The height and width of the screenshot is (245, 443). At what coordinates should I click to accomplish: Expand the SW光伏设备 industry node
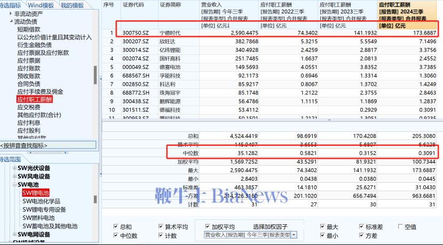[x=14, y=168]
